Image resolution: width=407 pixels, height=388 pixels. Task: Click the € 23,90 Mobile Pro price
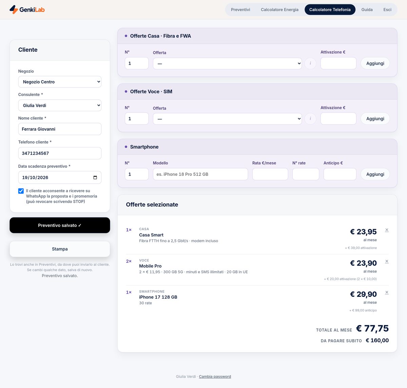tap(363, 263)
